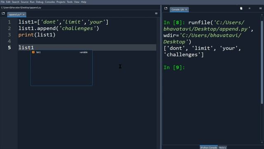Click the file path C:\Users\bhavatavi\Desktop\append.py
The width and height of the screenshot is (264, 149).
(21, 7)
